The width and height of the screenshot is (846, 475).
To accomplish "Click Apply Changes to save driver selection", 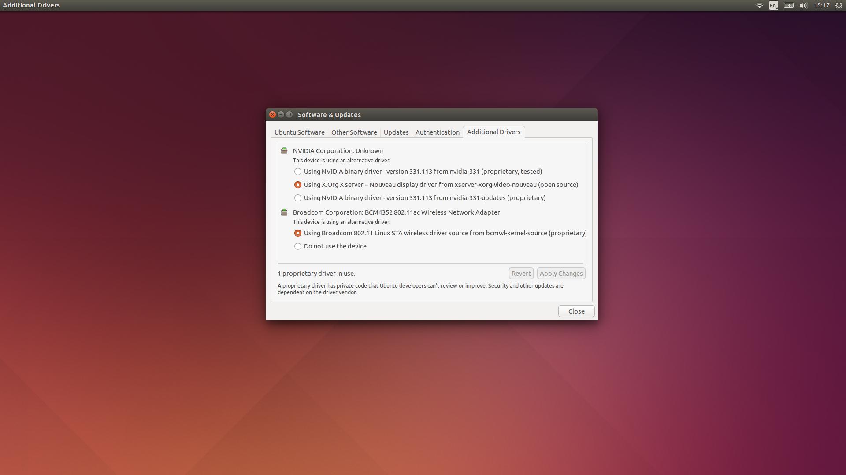I will (x=560, y=273).
